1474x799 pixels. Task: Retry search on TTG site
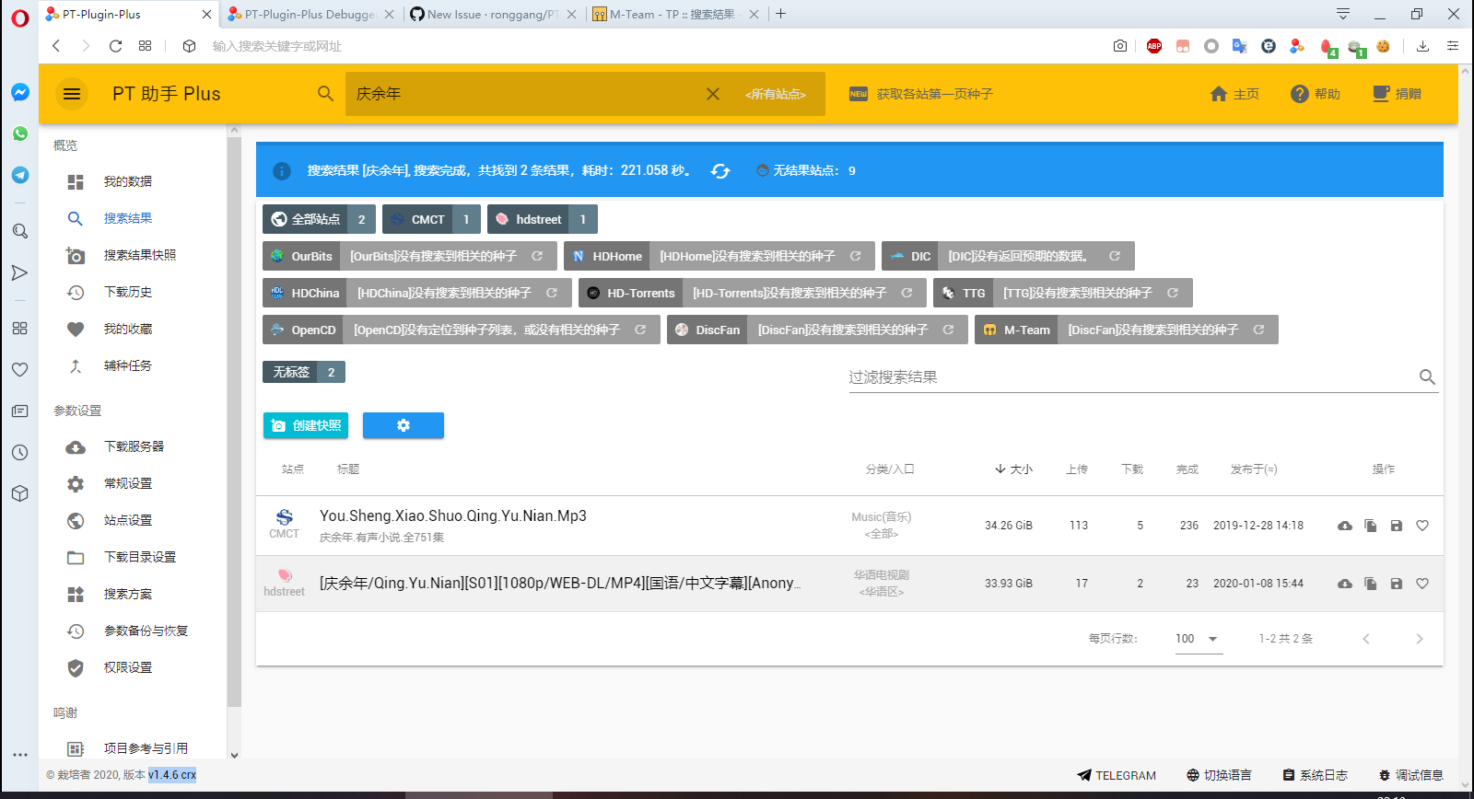[1173, 293]
